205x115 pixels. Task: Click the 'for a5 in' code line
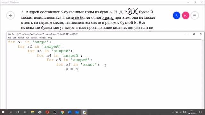[x=69, y=60]
